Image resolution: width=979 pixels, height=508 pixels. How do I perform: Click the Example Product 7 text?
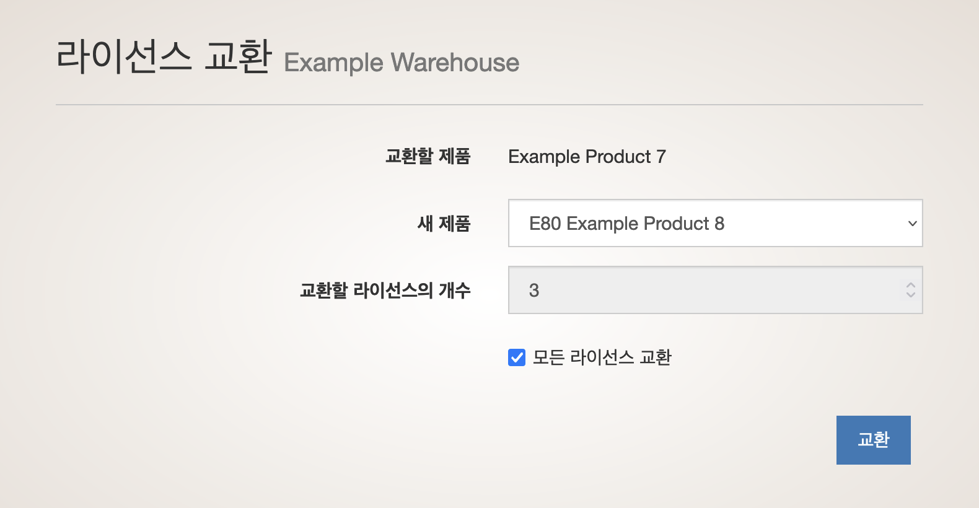[x=586, y=157]
